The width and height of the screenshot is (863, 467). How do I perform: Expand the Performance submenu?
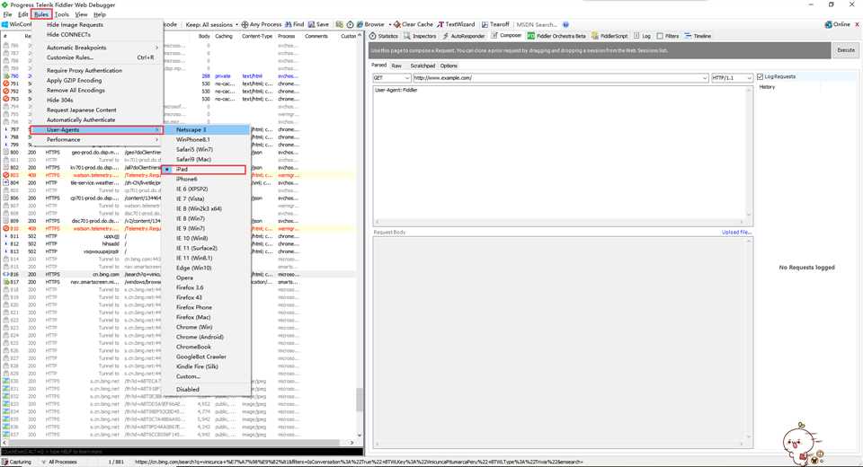click(96, 140)
